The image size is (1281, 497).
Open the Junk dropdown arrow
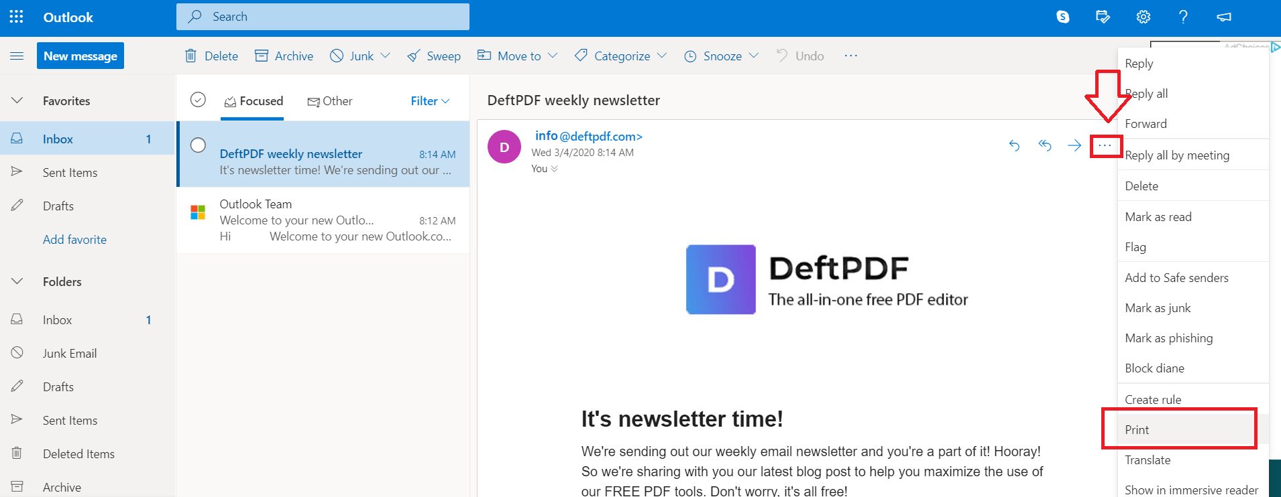385,56
